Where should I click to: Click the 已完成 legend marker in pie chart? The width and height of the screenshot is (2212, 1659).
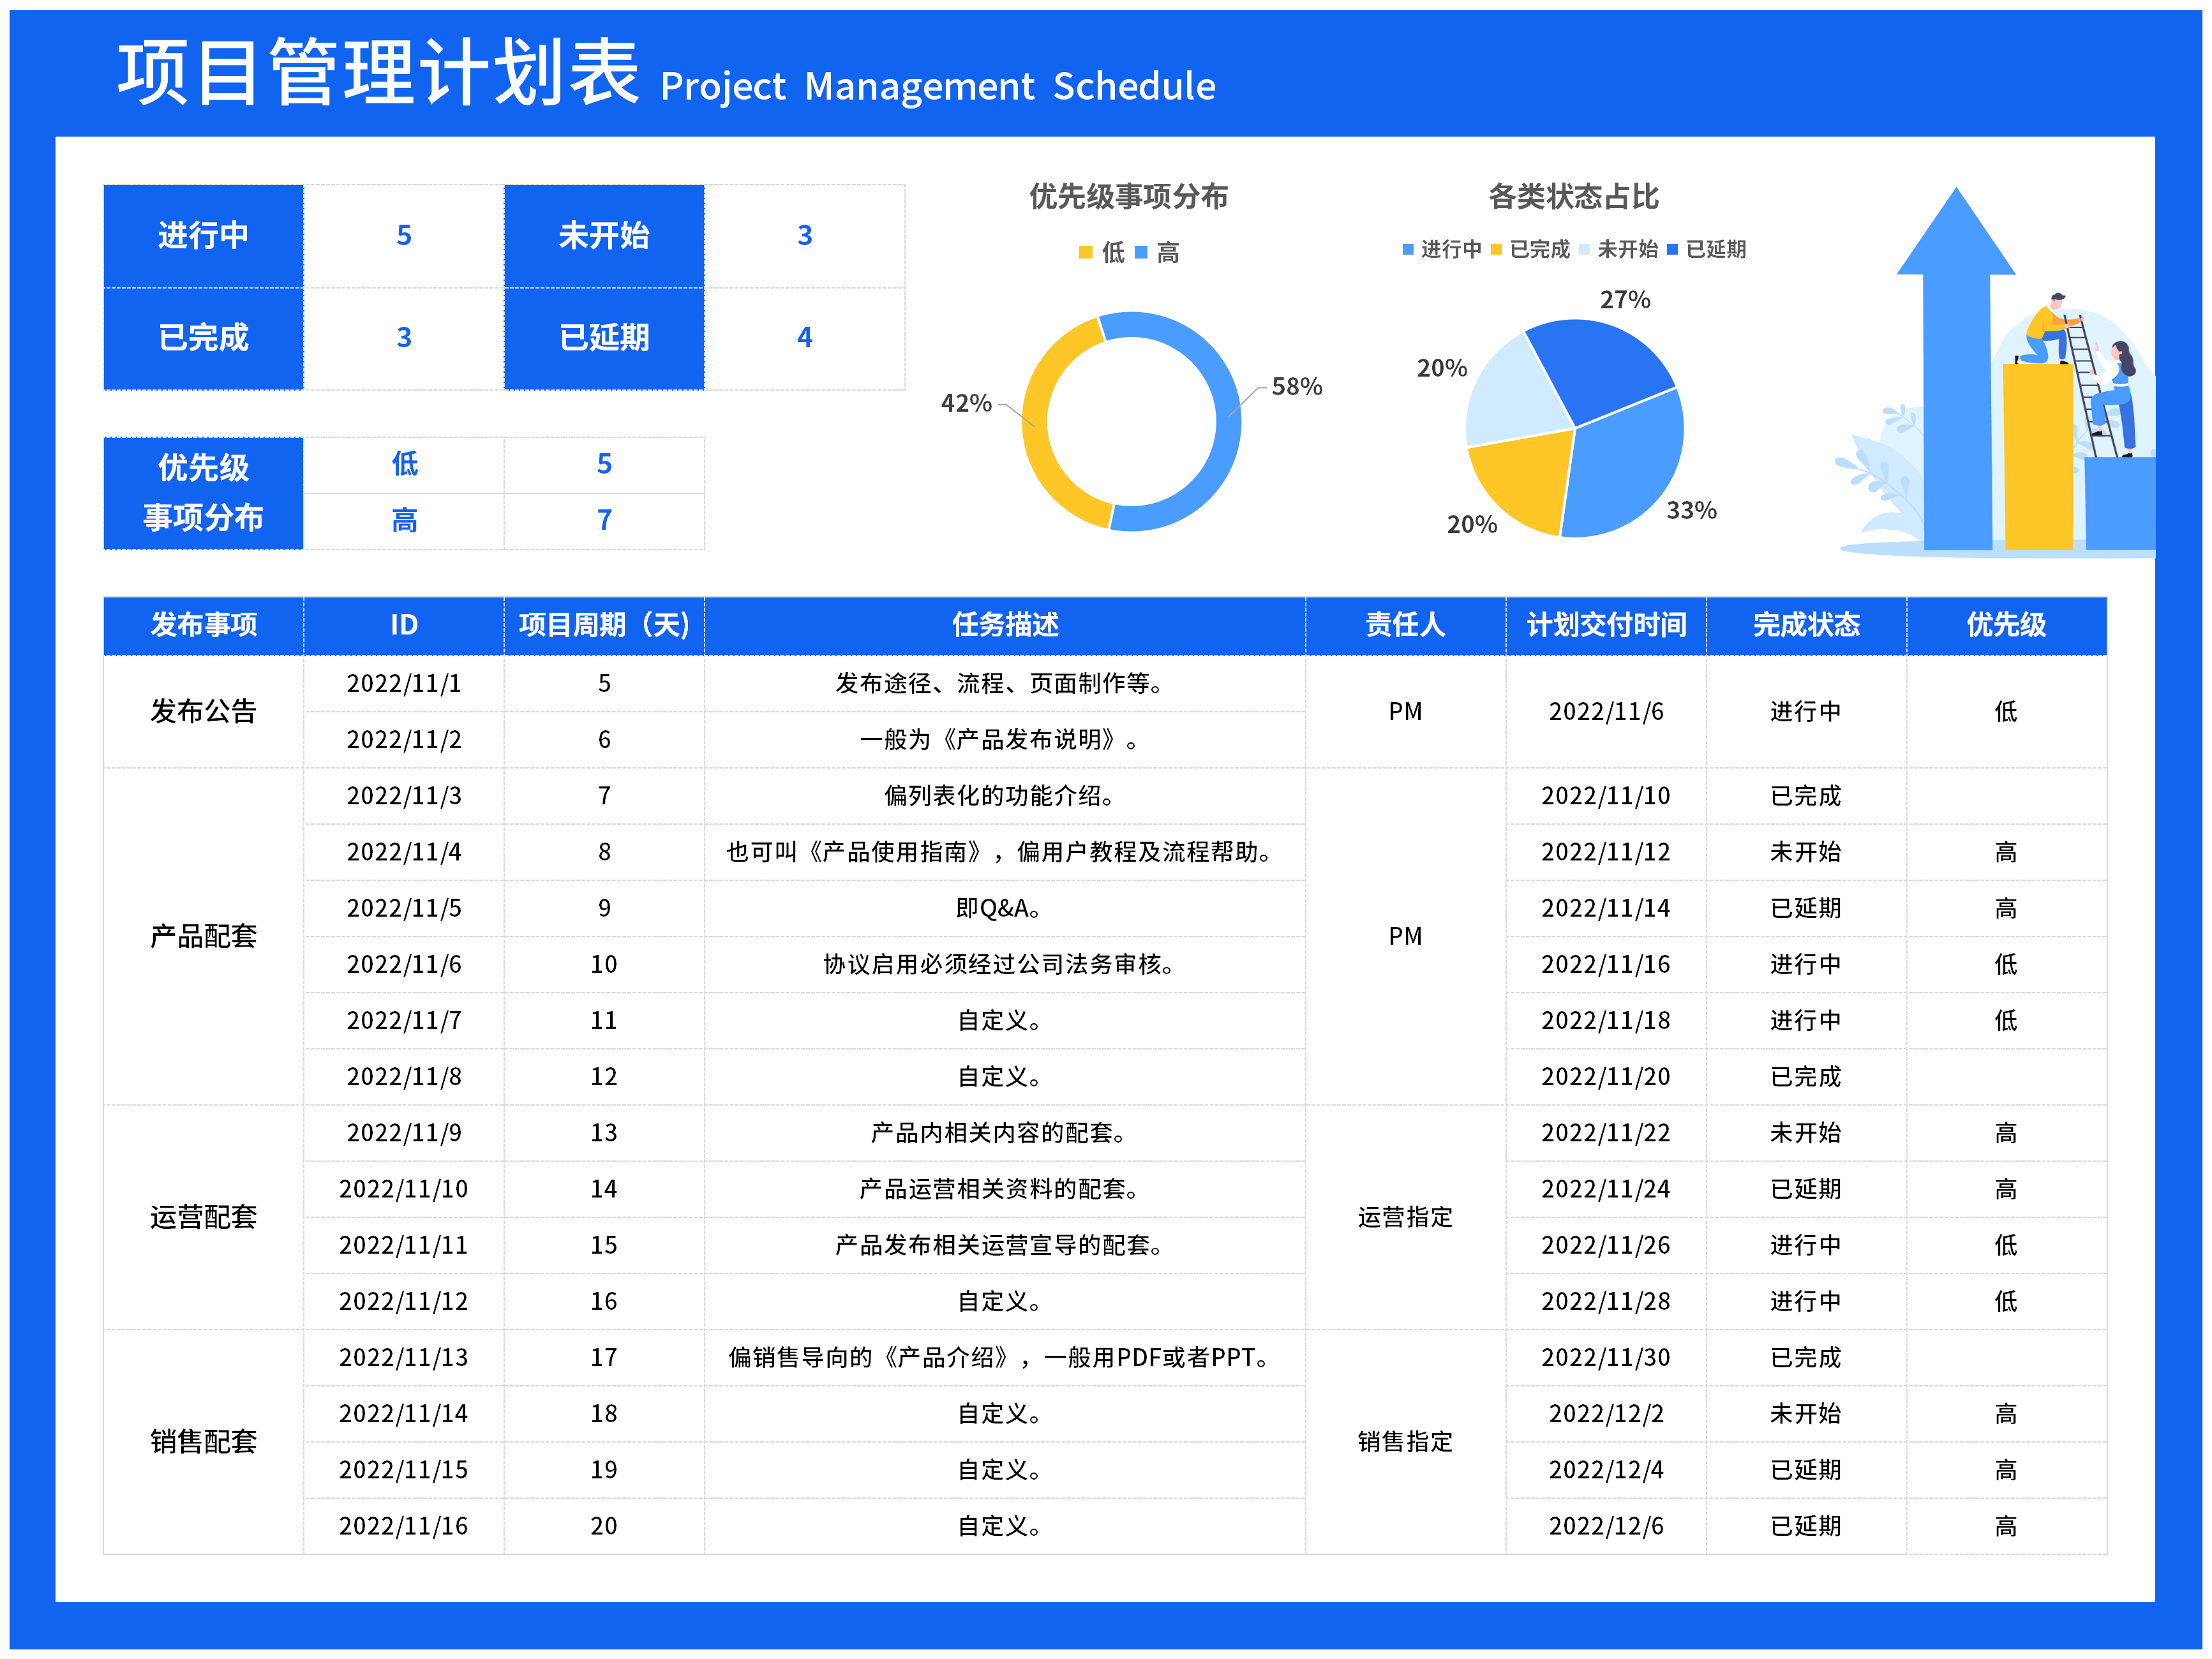point(1496,249)
